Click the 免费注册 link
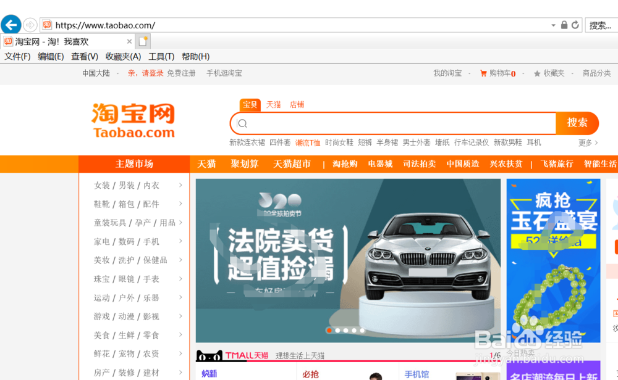 tap(181, 73)
